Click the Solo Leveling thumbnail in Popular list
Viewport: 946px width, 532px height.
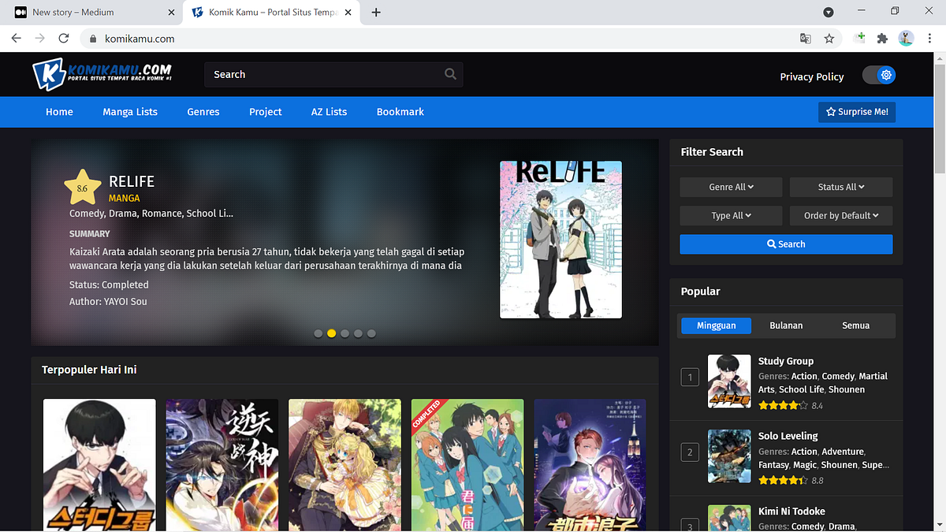pos(729,456)
